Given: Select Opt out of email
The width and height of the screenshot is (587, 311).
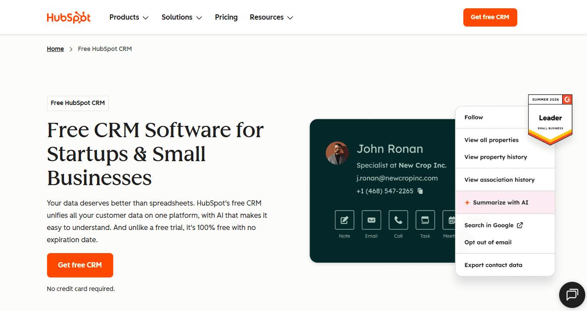Looking at the screenshot, I should click(488, 242).
